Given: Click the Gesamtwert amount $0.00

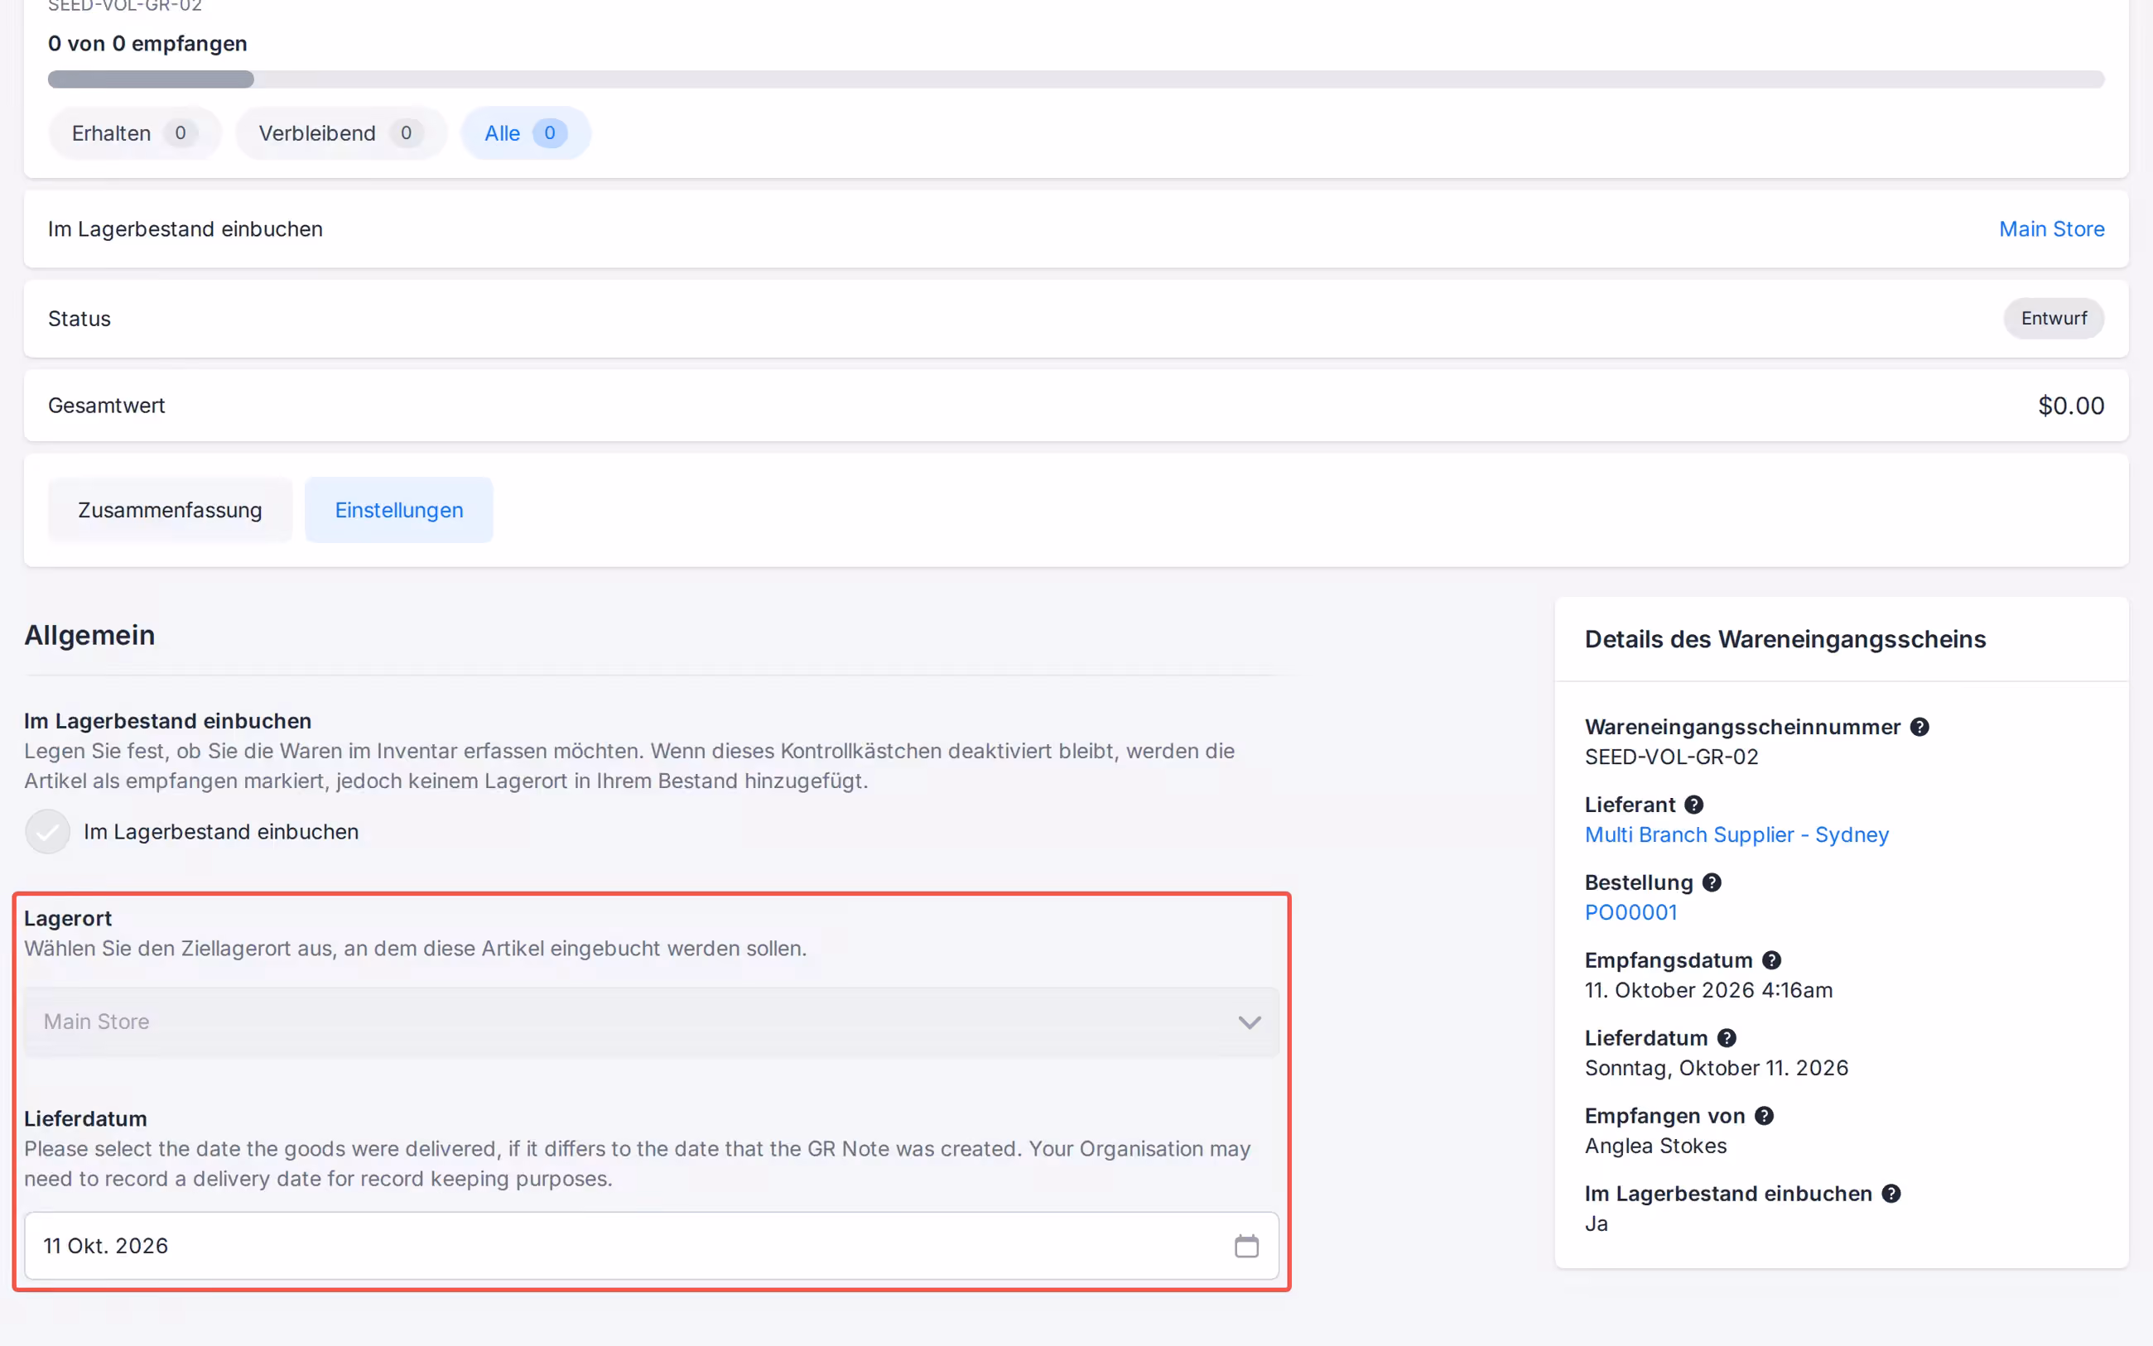Looking at the screenshot, I should click(2071, 406).
